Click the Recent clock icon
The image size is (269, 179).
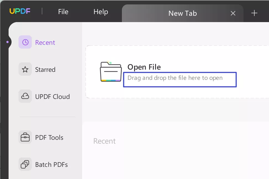point(25,42)
